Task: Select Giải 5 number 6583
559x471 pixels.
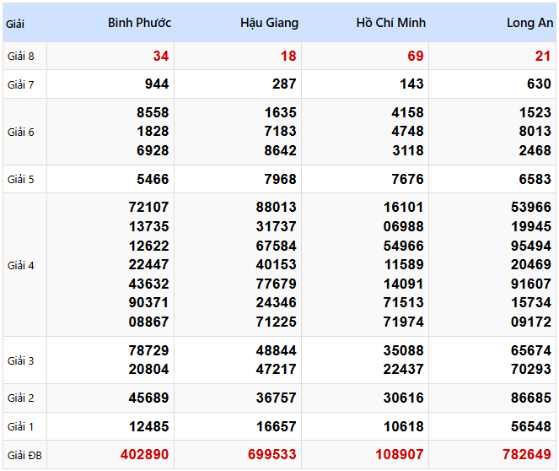Action: [535, 179]
